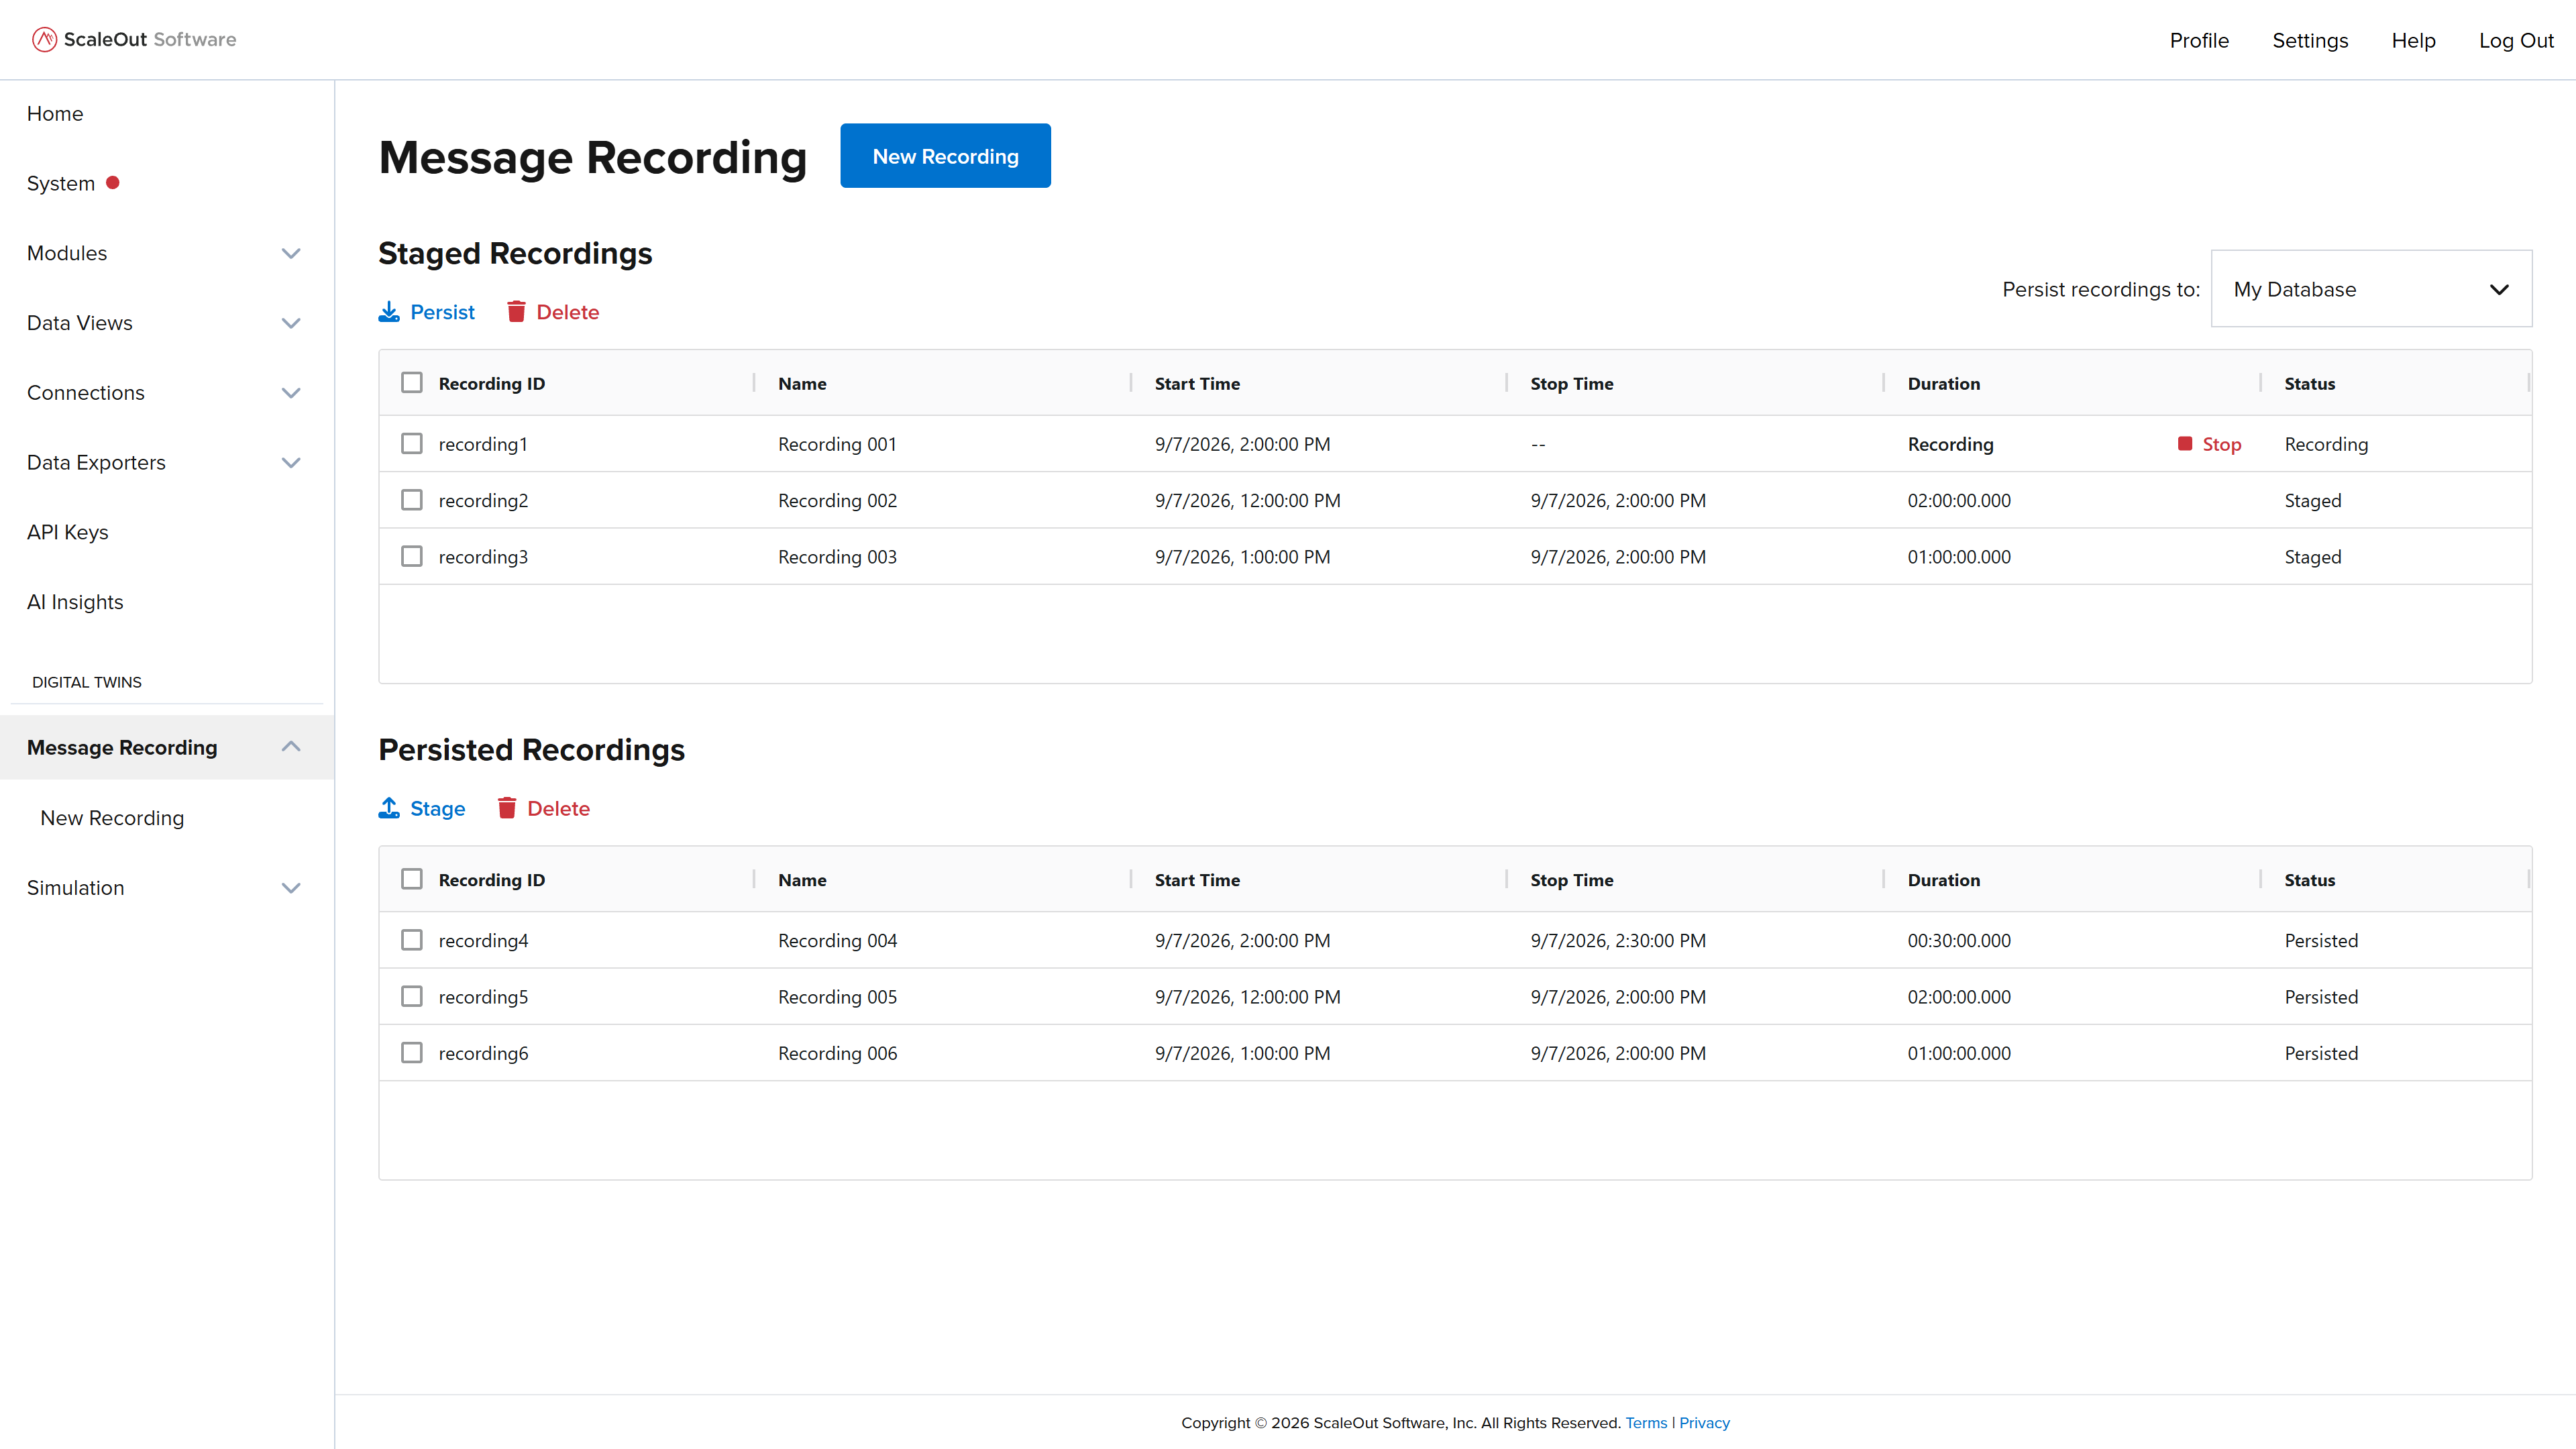Click recording3's 01:00:00.000 duration cell
Viewport: 2576px width, 1449px height.
point(1959,557)
